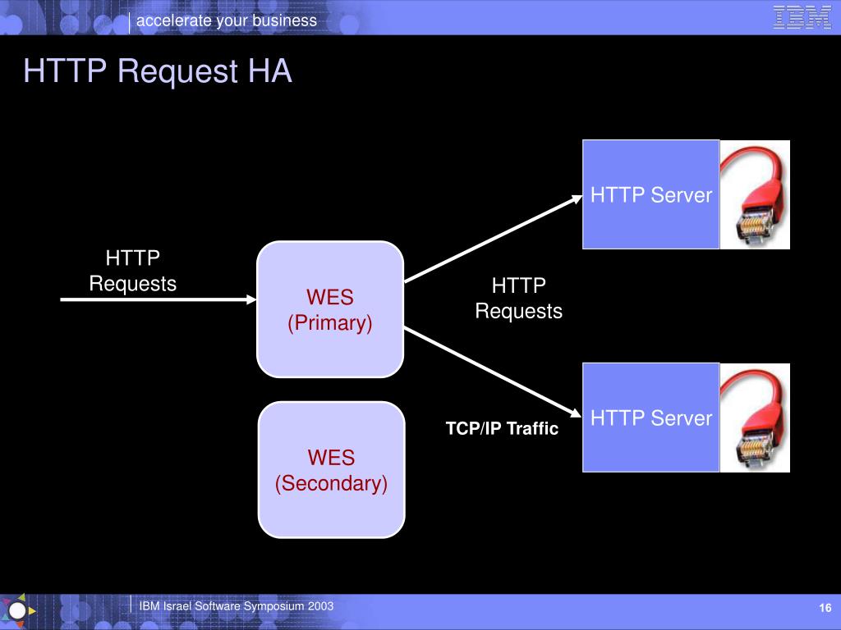This screenshot has width=841, height=630.
Task: Select arrow pointing to lower HTTP Server
Action: 493,372
